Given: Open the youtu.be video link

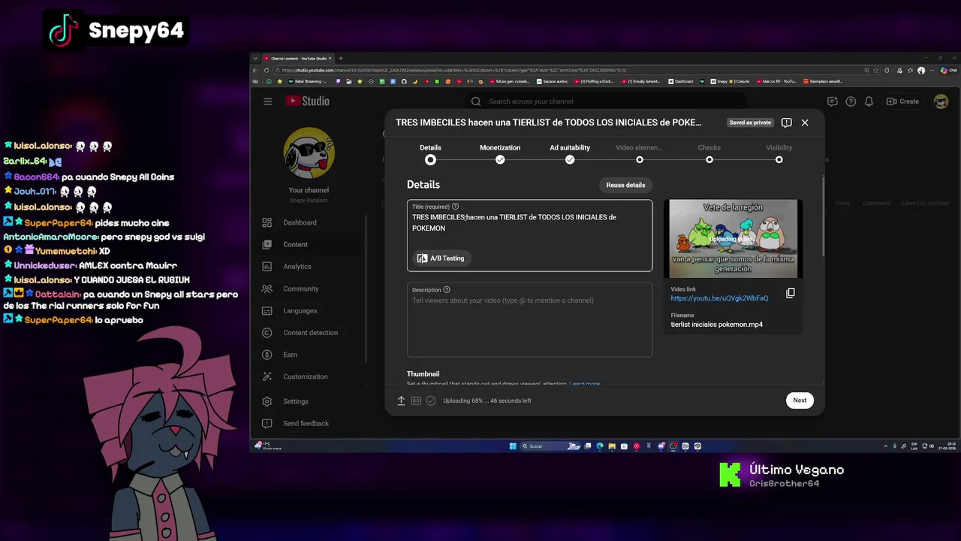Looking at the screenshot, I should point(719,298).
